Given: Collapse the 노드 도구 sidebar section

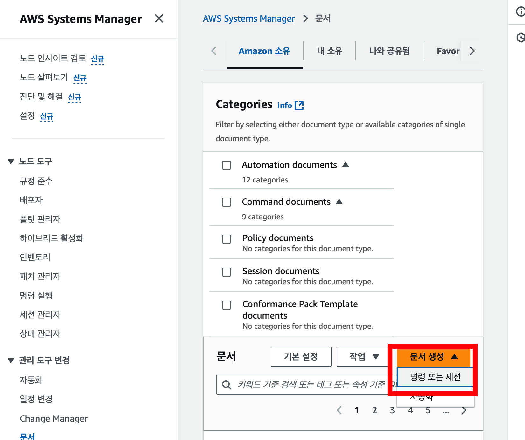Looking at the screenshot, I should point(11,162).
